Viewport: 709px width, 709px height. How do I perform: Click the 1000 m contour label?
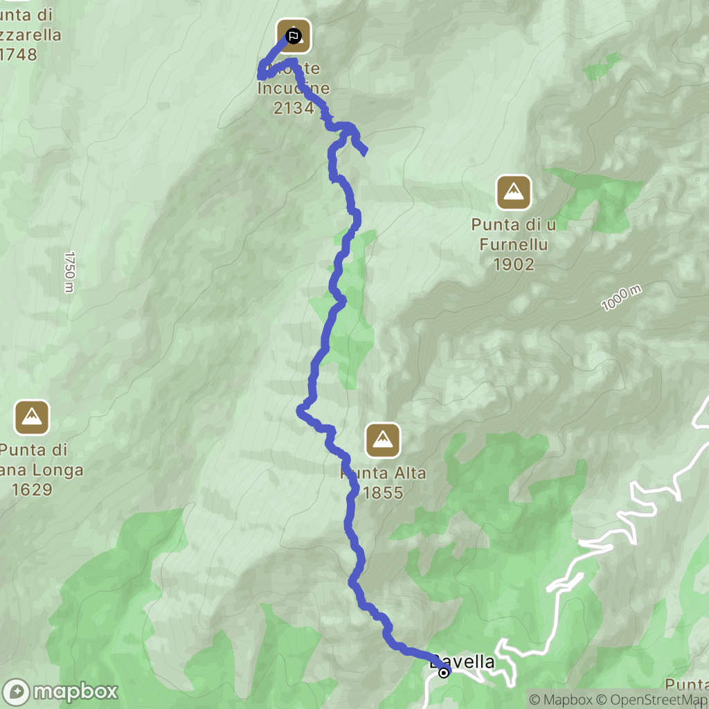tap(621, 298)
